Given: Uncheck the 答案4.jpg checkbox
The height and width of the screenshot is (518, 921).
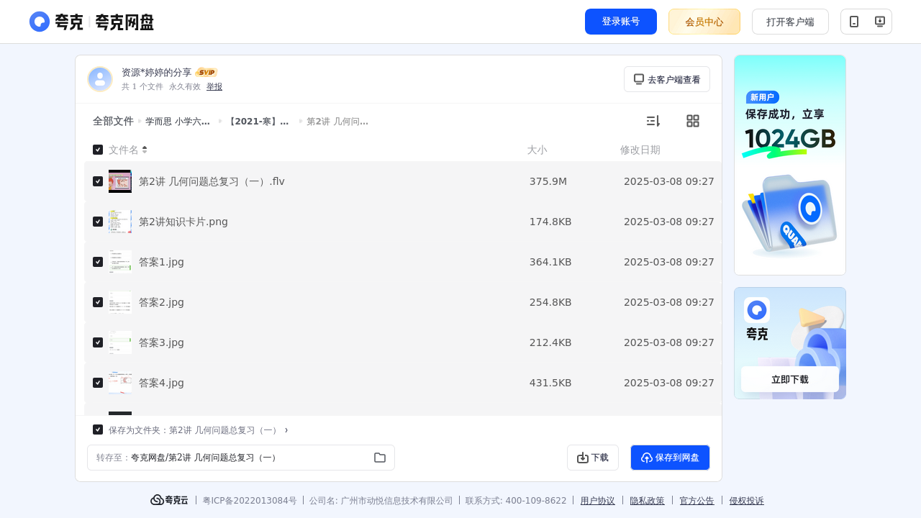Looking at the screenshot, I should pos(98,383).
